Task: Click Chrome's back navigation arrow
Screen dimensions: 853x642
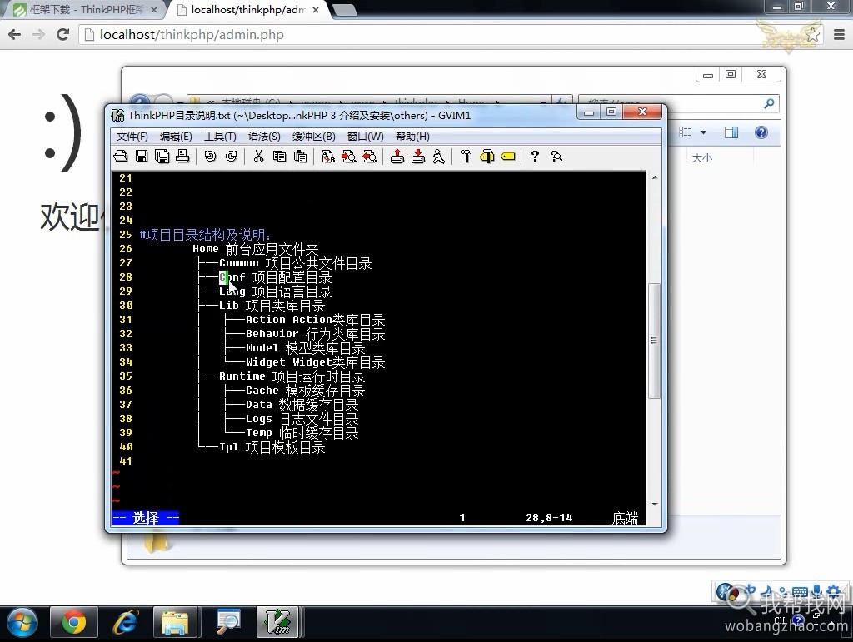Action: click(15, 35)
